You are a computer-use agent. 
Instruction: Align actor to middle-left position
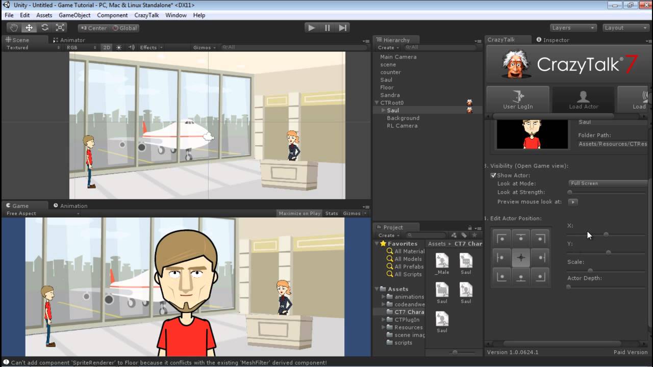point(502,257)
